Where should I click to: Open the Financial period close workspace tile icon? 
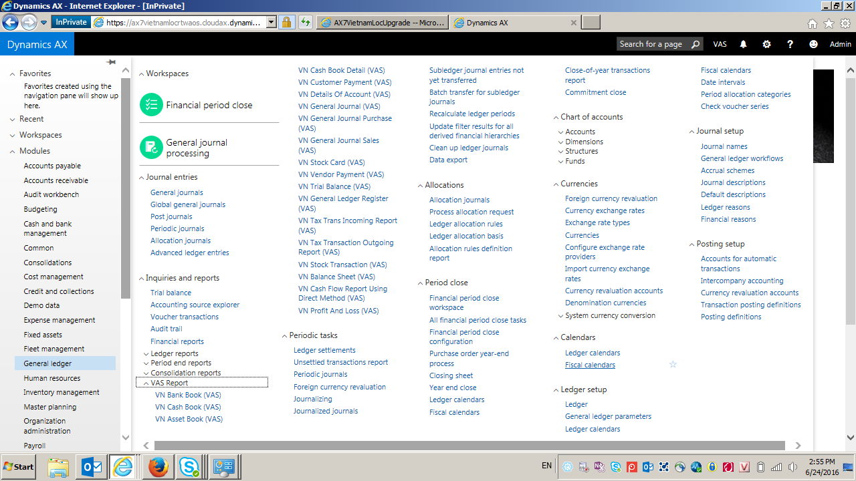152,105
